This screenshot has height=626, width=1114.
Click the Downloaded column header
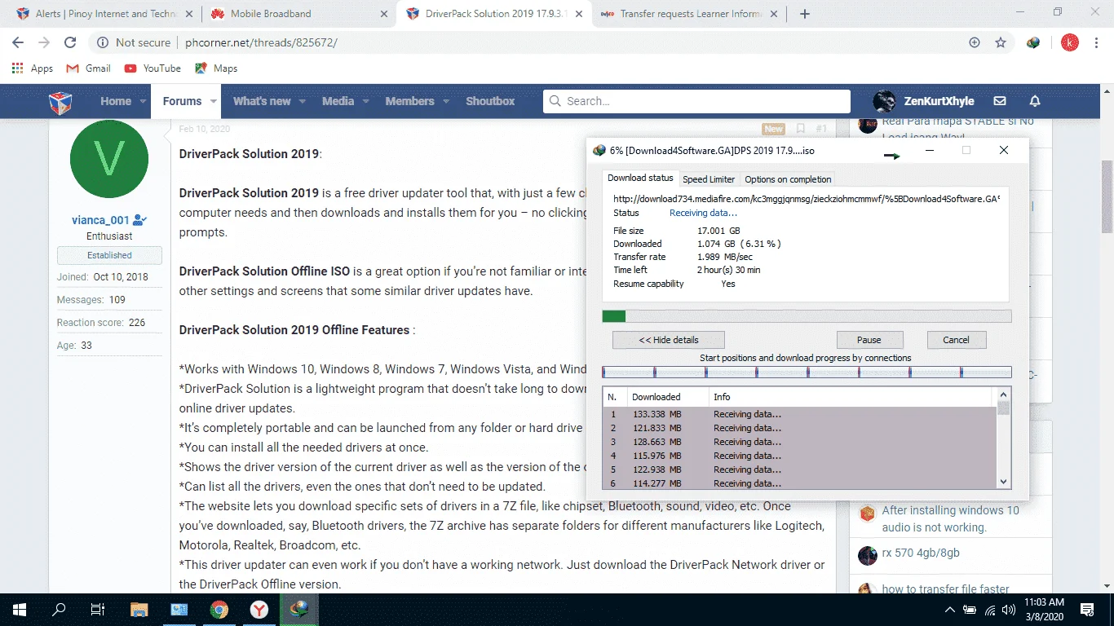pyautogui.click(x=667, y=397)
